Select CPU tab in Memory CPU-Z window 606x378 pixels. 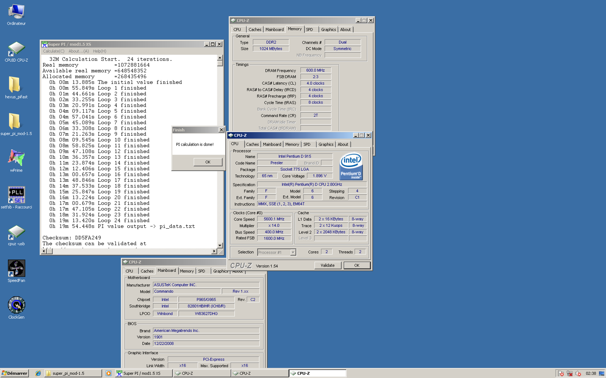[x=237, y=29]
